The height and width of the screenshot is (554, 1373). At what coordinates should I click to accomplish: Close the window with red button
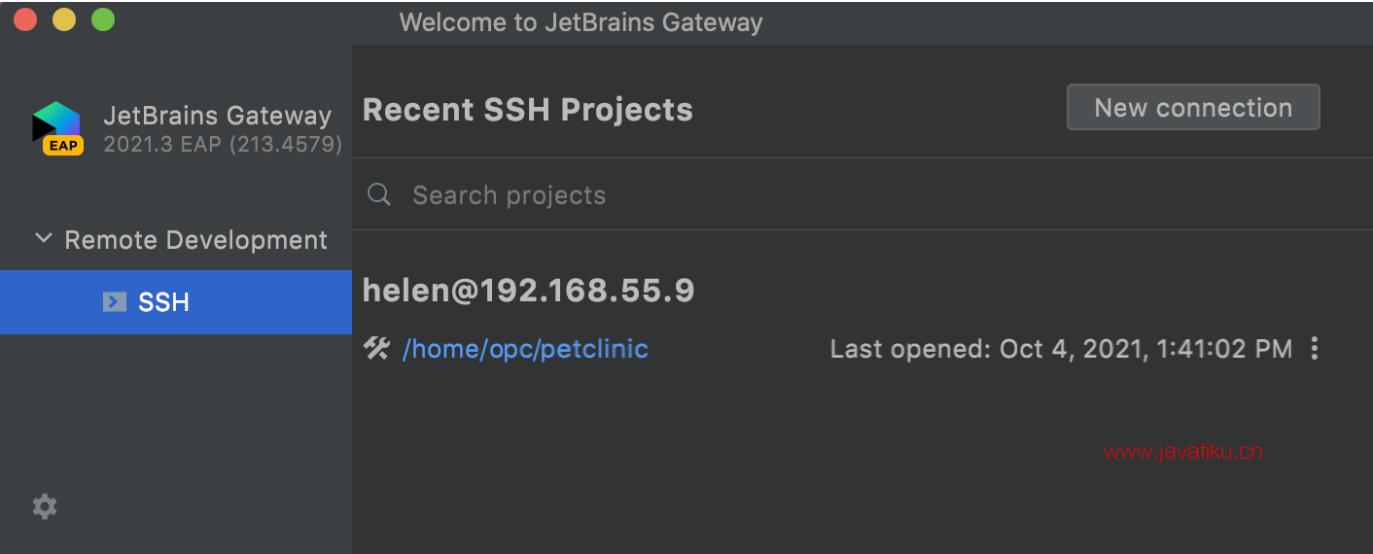point(25,19)
